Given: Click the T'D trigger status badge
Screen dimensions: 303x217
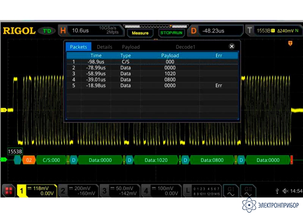Looking at the screenshot, I should (x=47, y=31).
